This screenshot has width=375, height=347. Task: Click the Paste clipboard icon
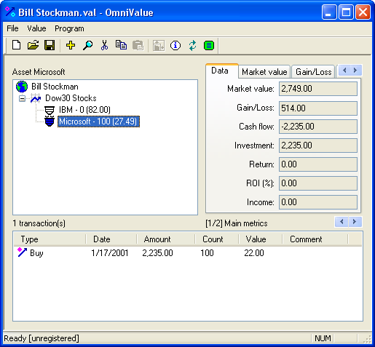pos(138,45)
